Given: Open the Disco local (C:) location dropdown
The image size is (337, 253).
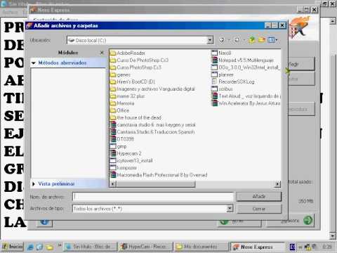Looking at the screenshot, I should (210, 40).
